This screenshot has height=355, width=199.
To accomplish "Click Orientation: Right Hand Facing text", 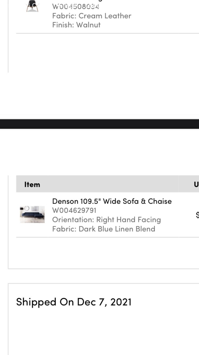I will click(106, 220).
